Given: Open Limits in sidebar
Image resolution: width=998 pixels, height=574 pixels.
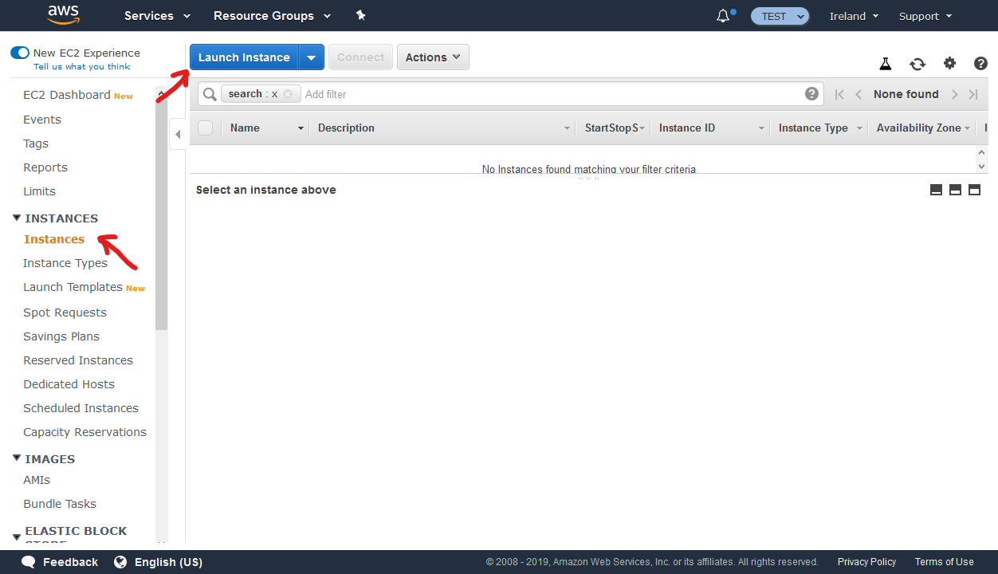Looking at the screenshot, I should click(39, 191).
